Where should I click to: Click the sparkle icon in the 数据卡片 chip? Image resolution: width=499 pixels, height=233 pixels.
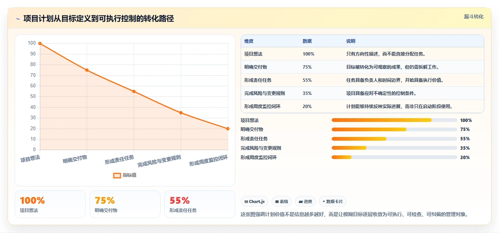(324, 201)
